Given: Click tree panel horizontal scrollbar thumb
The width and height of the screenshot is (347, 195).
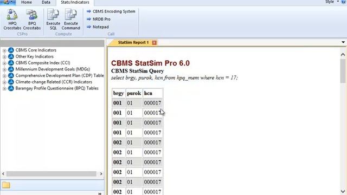Looking at the screenshot, I should point(51,174).
